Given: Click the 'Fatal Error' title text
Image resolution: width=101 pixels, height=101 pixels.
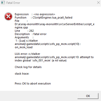Looking at the screenshot, I should 13,3.
